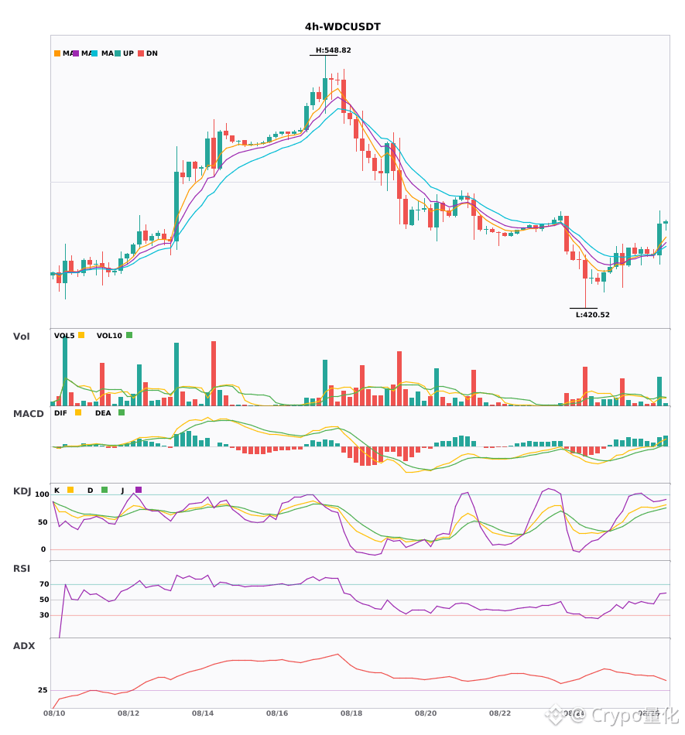This screenshot has height=735, width=685.
Task: Click the chart title 4h-WDCUSDT
Action: pos(342,27)
